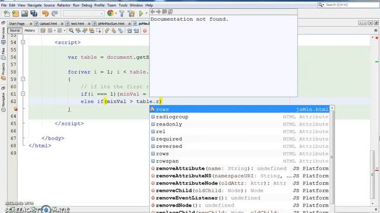Close the test.html tab
This screenshot has width=380, height=213.
tap(89, 24)
